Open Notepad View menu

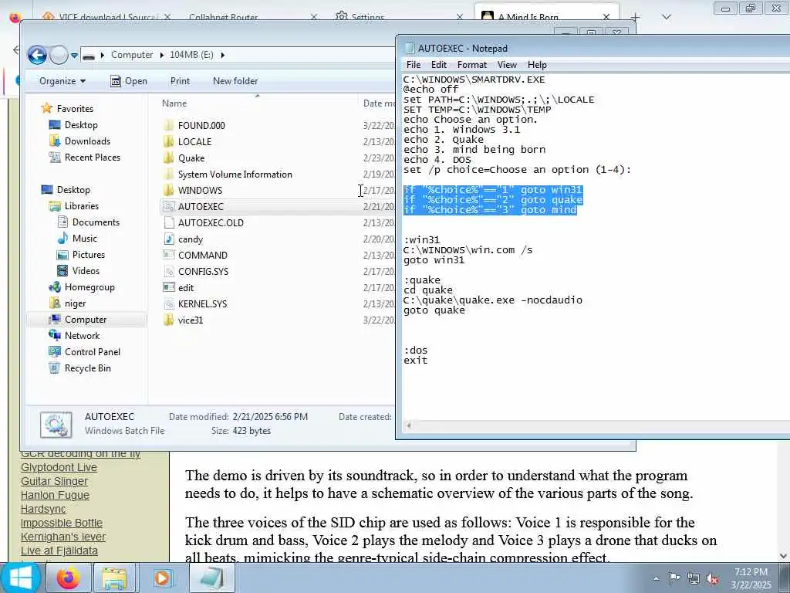coord(507,65)
